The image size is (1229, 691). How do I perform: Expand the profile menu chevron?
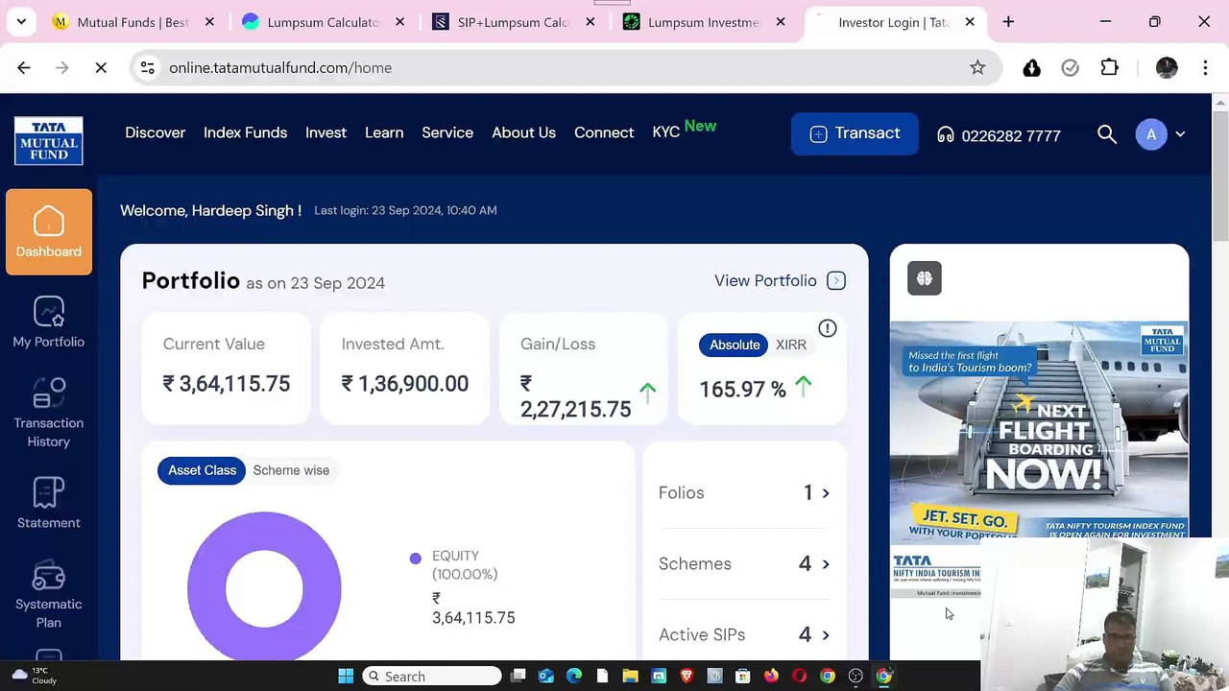(x=1180, y=135)
